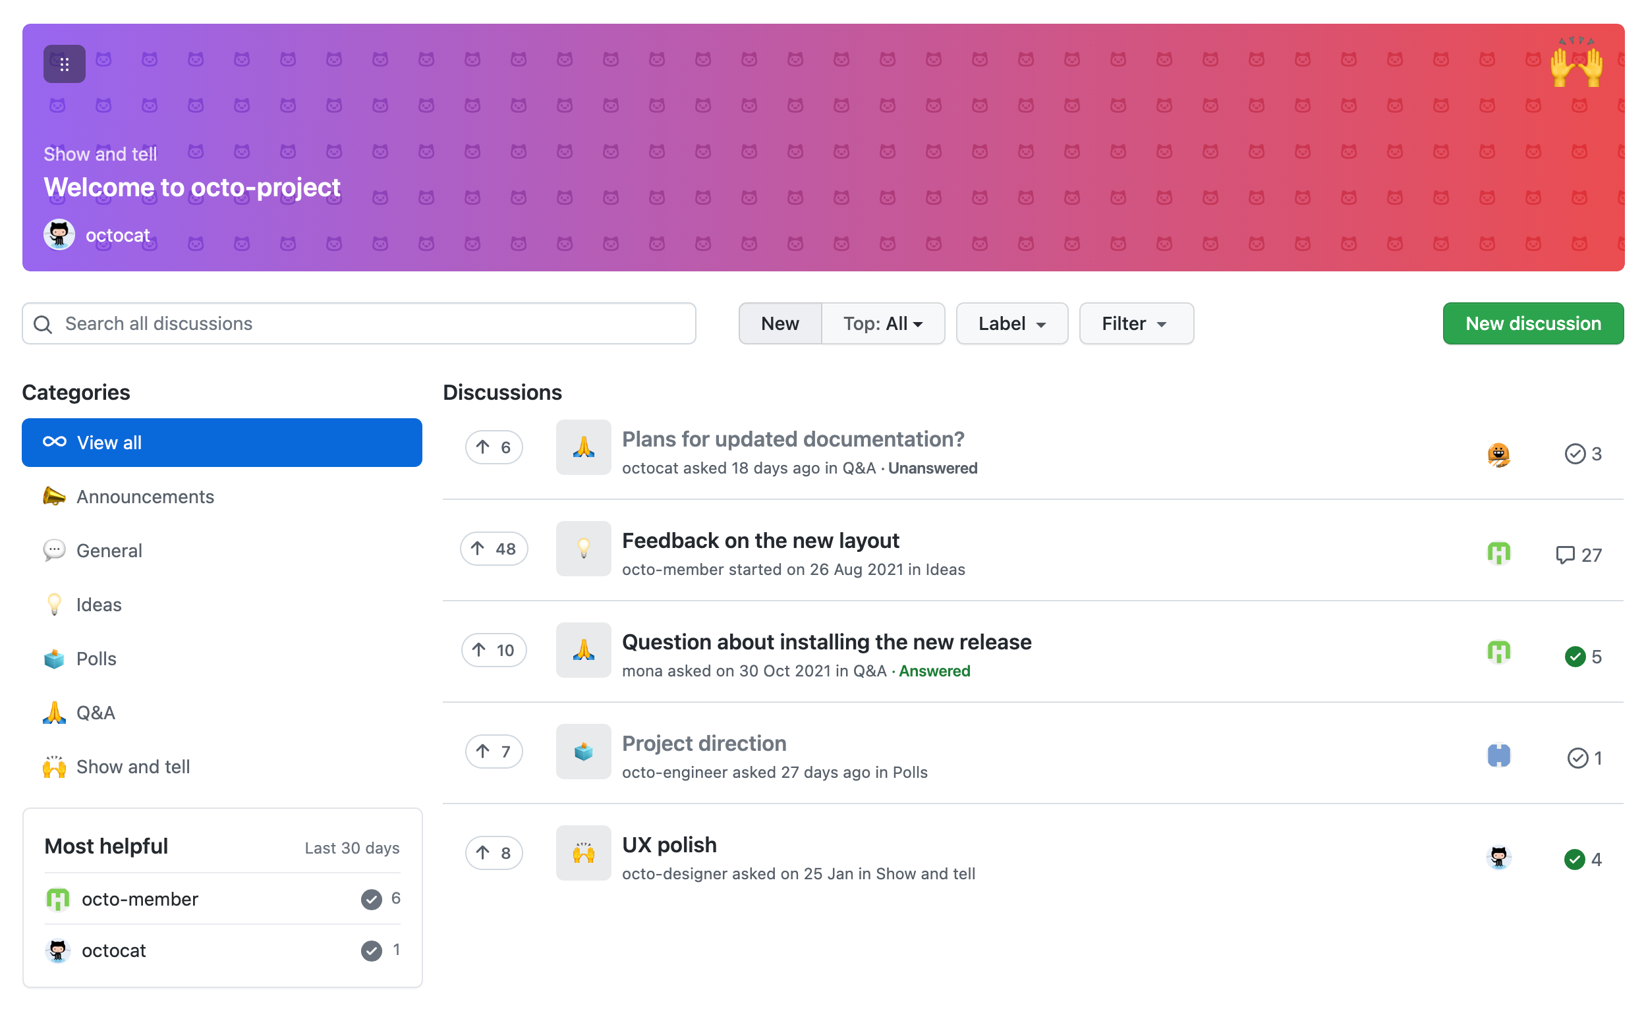Viewport: 1646px width, 1011px height.
Task: Click the 'New discussion' button
Action: [1532, 323]
